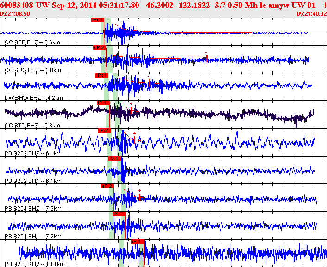Click the end time 05:21:40.32 label
327x267 pixels.
click(x=312, y=14)
